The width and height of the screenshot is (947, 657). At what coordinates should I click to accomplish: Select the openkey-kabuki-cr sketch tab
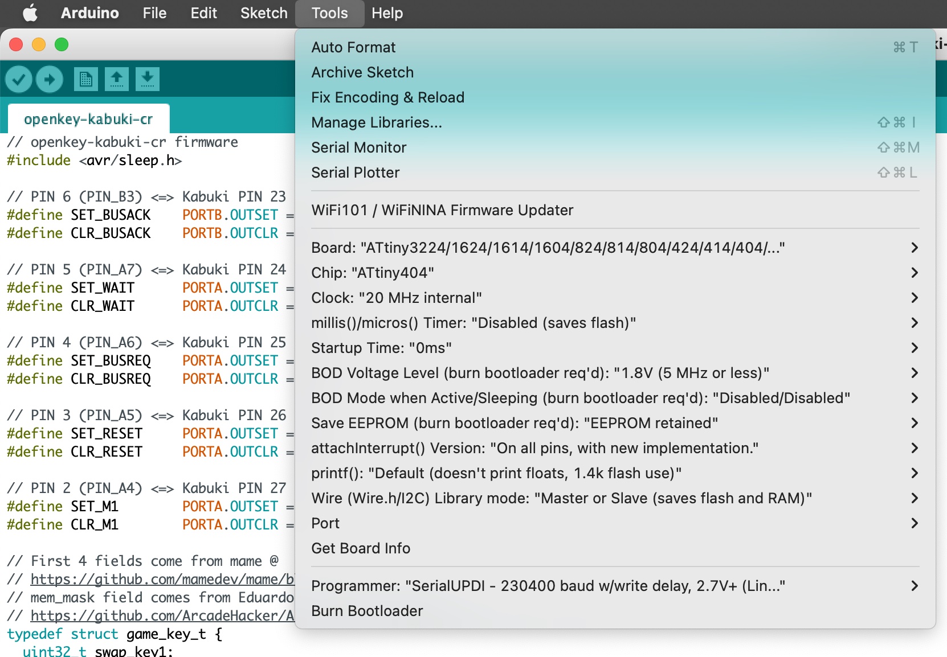pyautogui.click(x=88, y=119)
